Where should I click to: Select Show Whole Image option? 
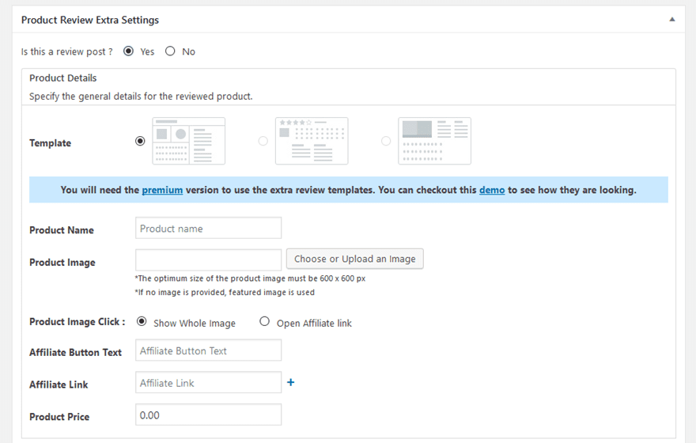coord(142,321)
